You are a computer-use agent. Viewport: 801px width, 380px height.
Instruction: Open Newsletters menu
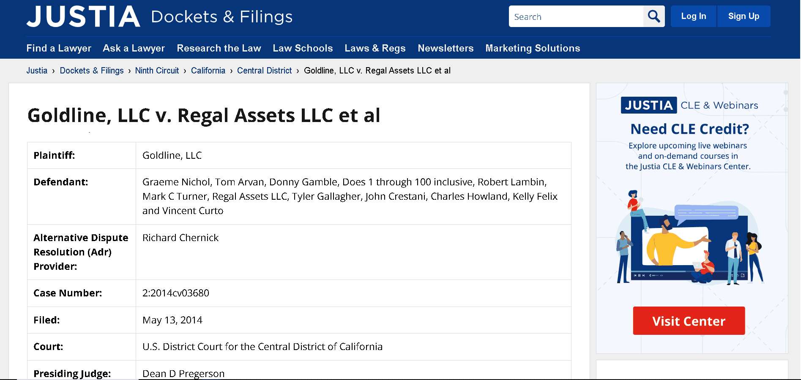446,48
